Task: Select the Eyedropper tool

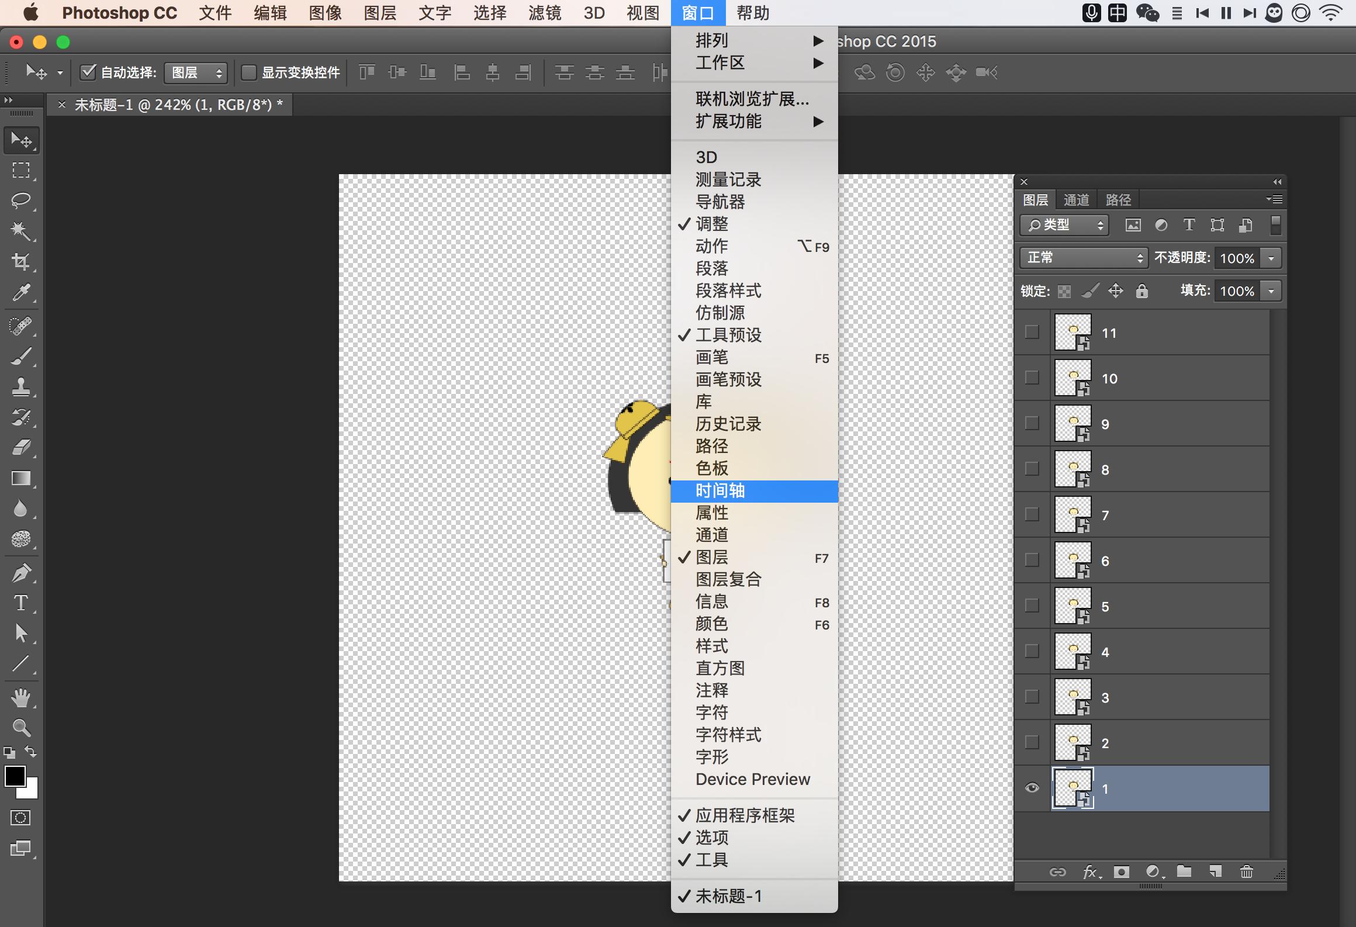Action: click(x=21, y=292)
